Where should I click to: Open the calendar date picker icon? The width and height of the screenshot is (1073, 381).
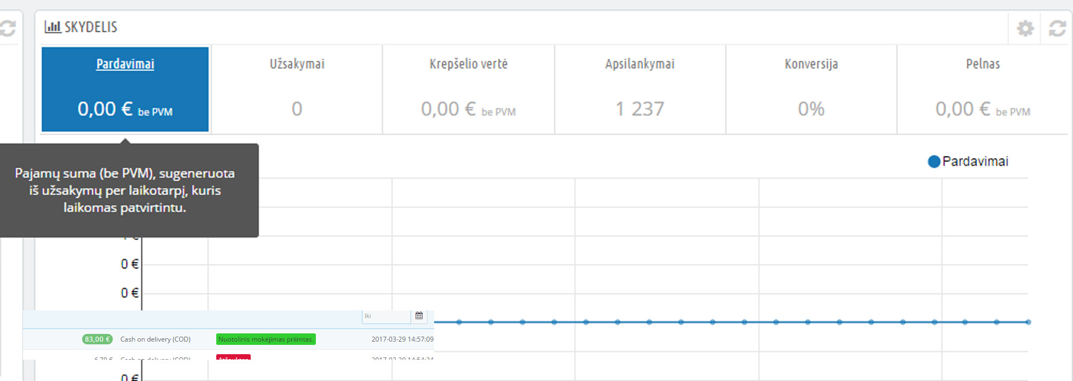[419, 316]
